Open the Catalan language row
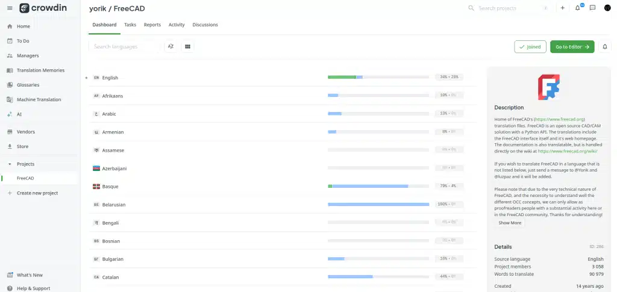The width and height of the screenshot is (617, 292). click(283, 277)
